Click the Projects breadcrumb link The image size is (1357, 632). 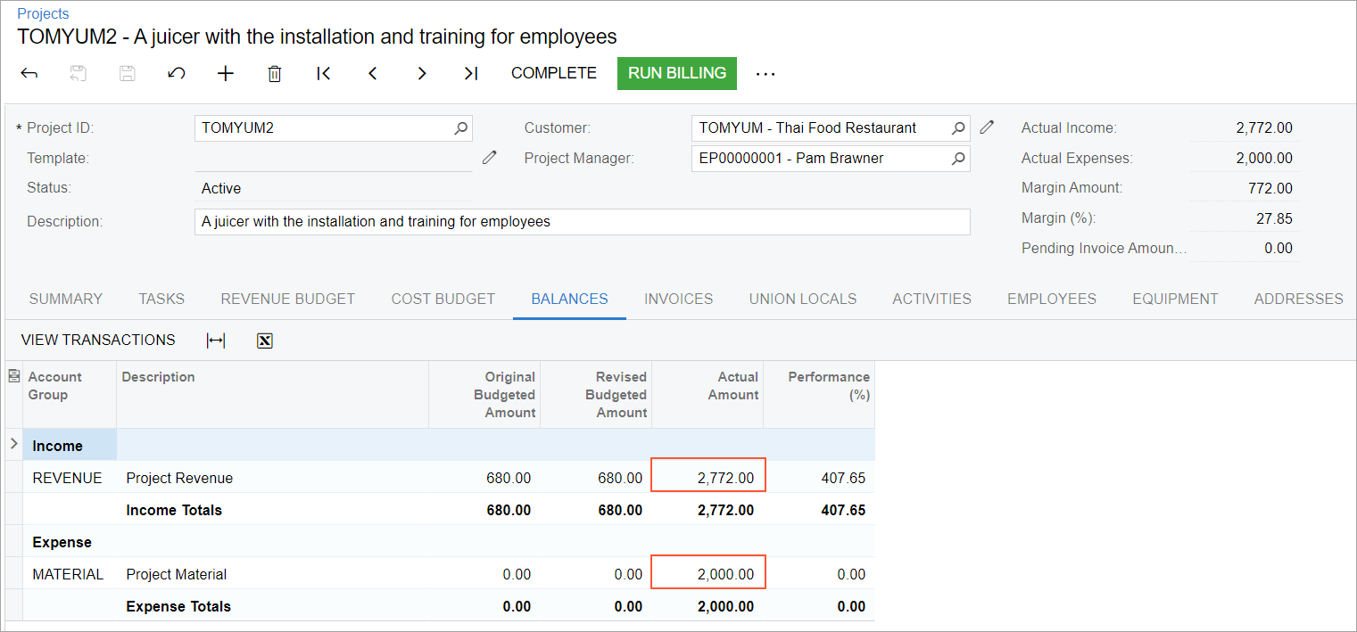click(x=43, y=14)
